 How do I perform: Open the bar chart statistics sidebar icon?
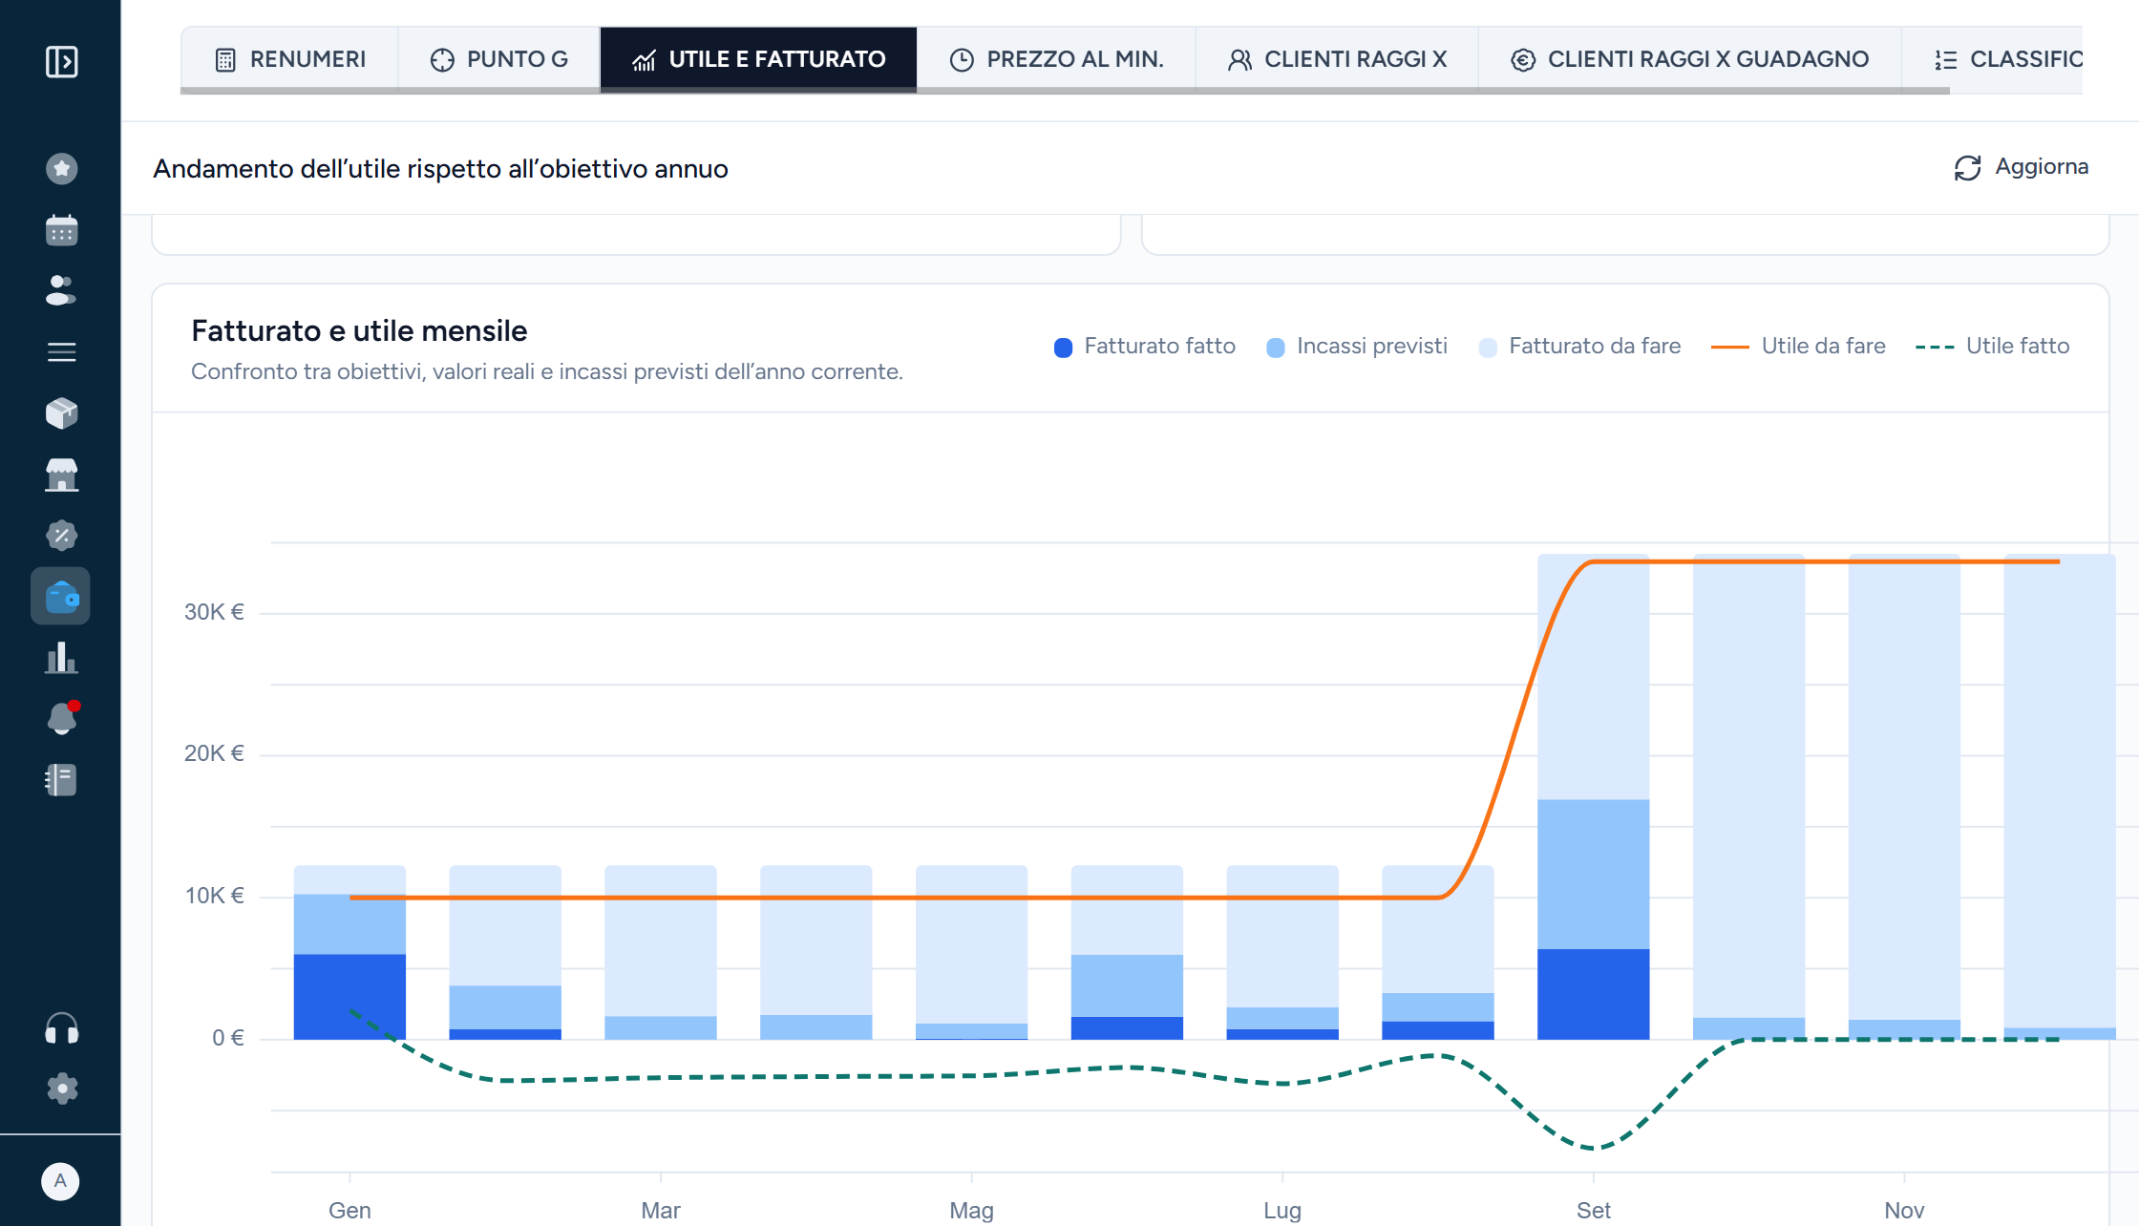61,658
